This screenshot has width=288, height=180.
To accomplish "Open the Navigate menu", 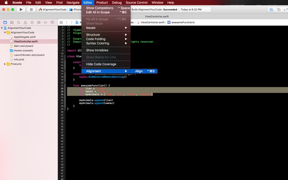I will coord(73,3).
